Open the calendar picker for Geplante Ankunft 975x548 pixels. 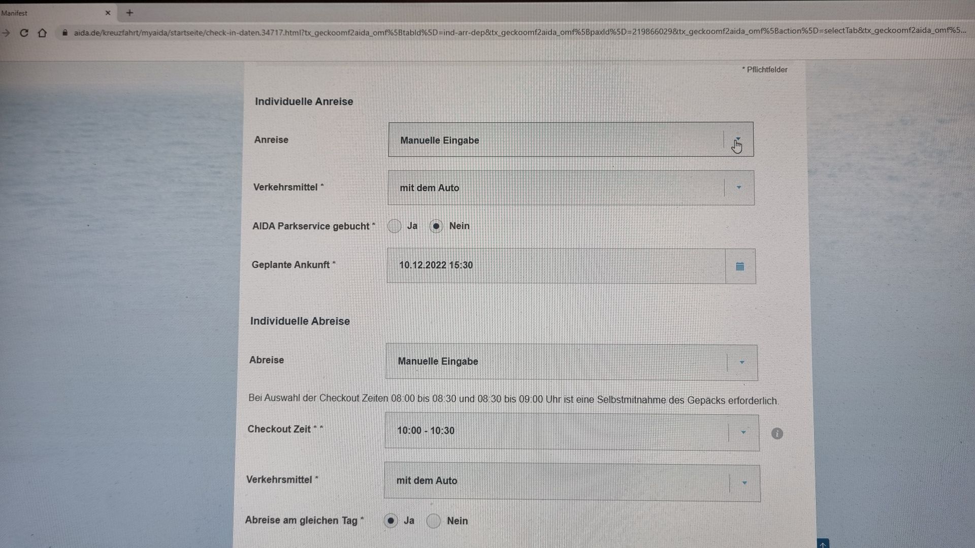(740, 266)
